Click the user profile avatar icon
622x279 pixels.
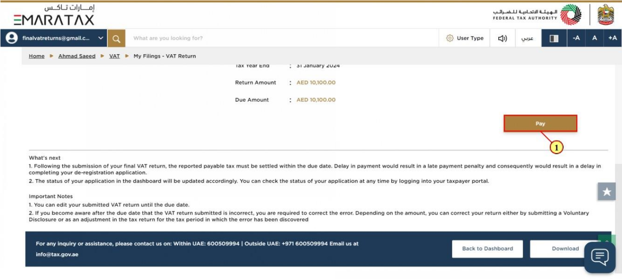[11, 38]
